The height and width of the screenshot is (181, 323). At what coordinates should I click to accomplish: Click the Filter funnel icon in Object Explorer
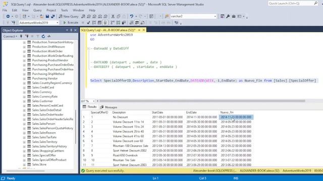coord(38,36)
